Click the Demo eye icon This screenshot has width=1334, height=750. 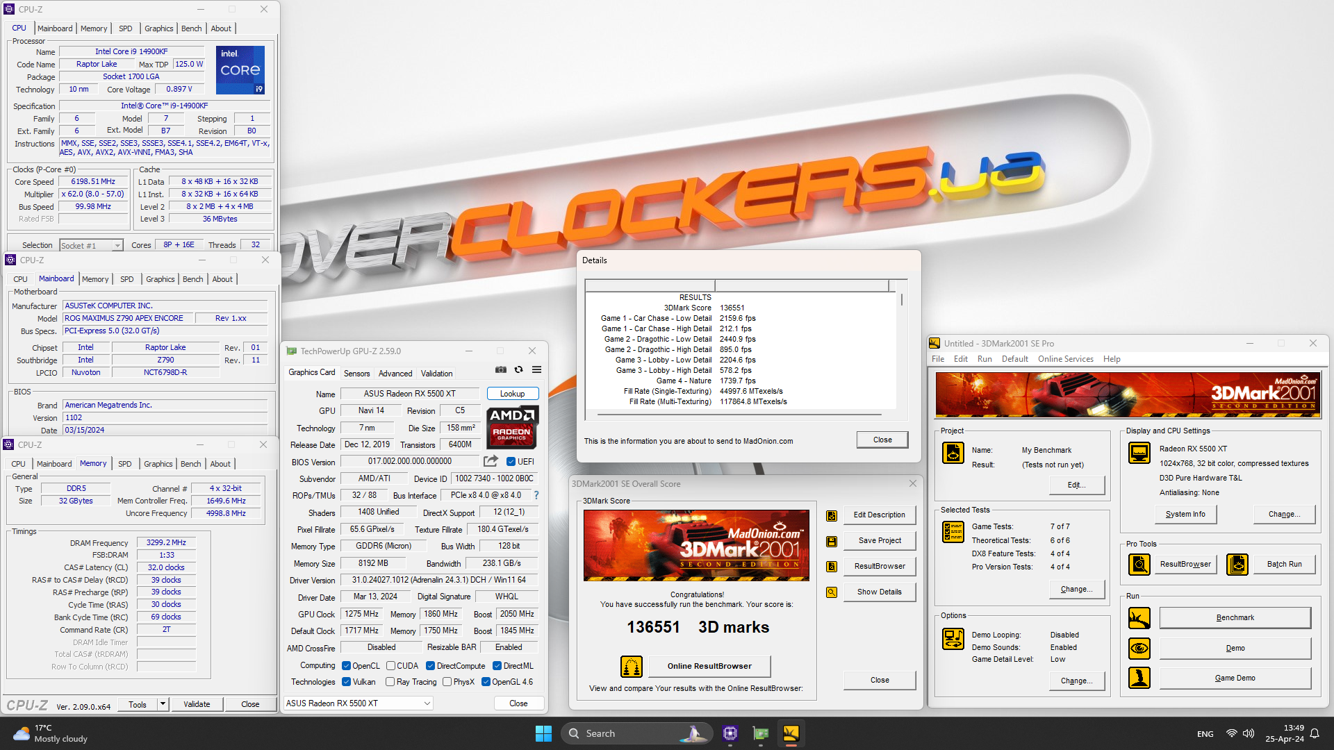[x=1139, y=649]
